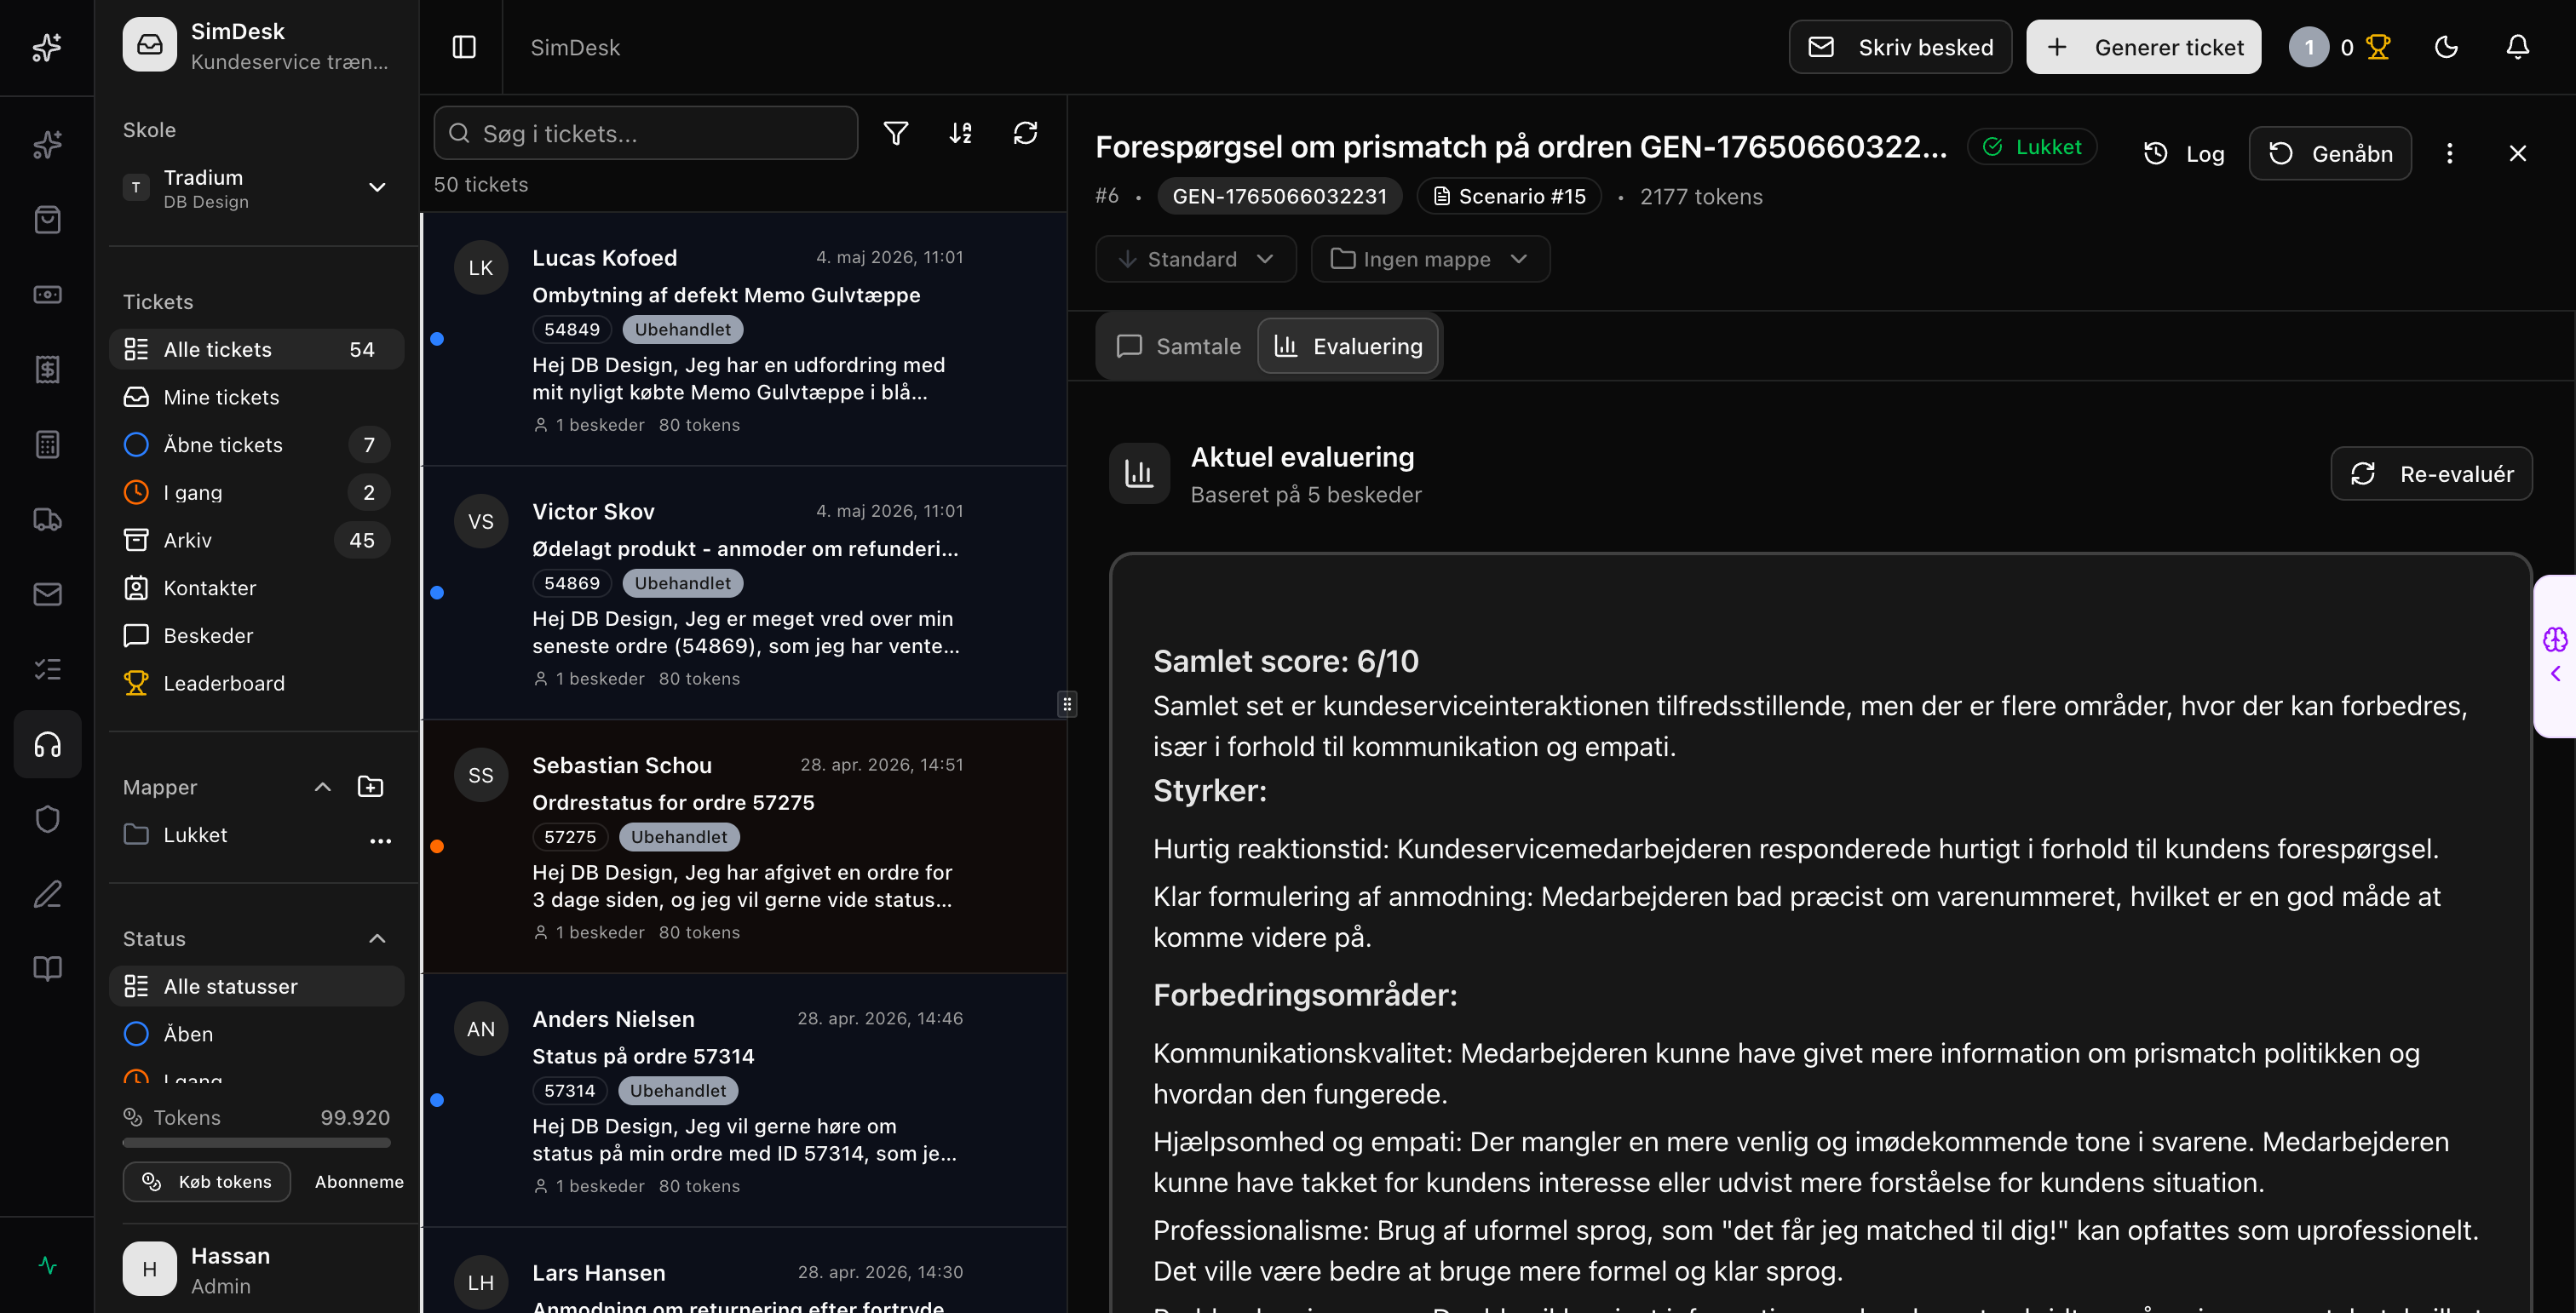2576x1313 pixels.
Task: Click the GEN-1765066032231 order tag
Action: [x=1280, y=196]
